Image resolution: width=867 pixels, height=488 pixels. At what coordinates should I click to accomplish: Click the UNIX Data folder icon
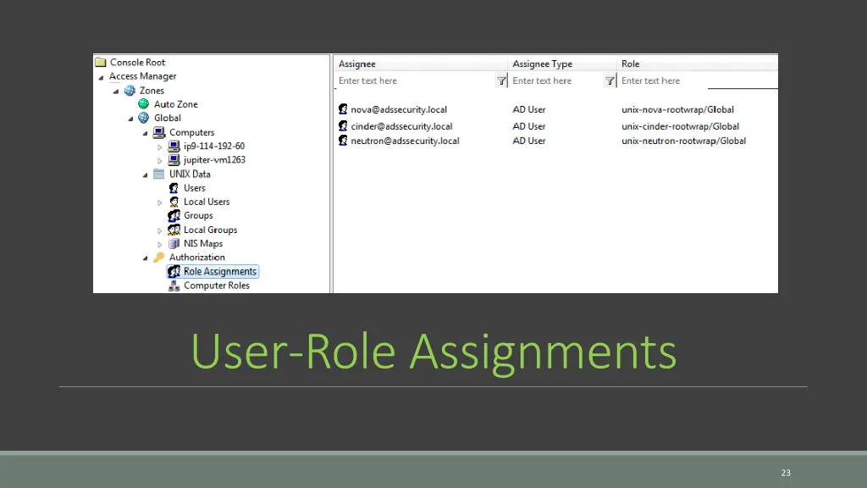(158, 174)
